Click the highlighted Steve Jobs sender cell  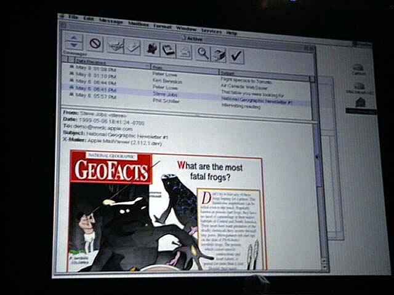(x=165, y=94)
